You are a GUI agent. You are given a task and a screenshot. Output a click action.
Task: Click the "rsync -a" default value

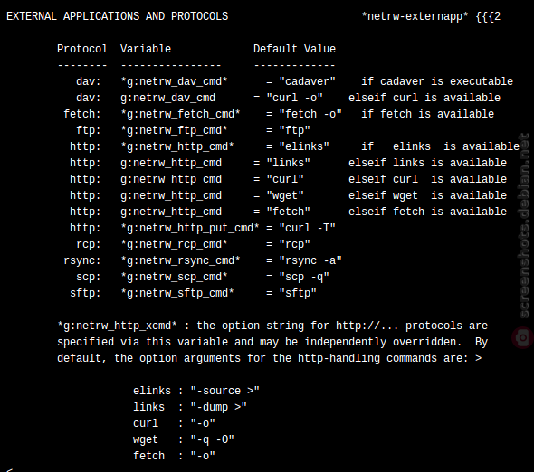tap(310, 260)
